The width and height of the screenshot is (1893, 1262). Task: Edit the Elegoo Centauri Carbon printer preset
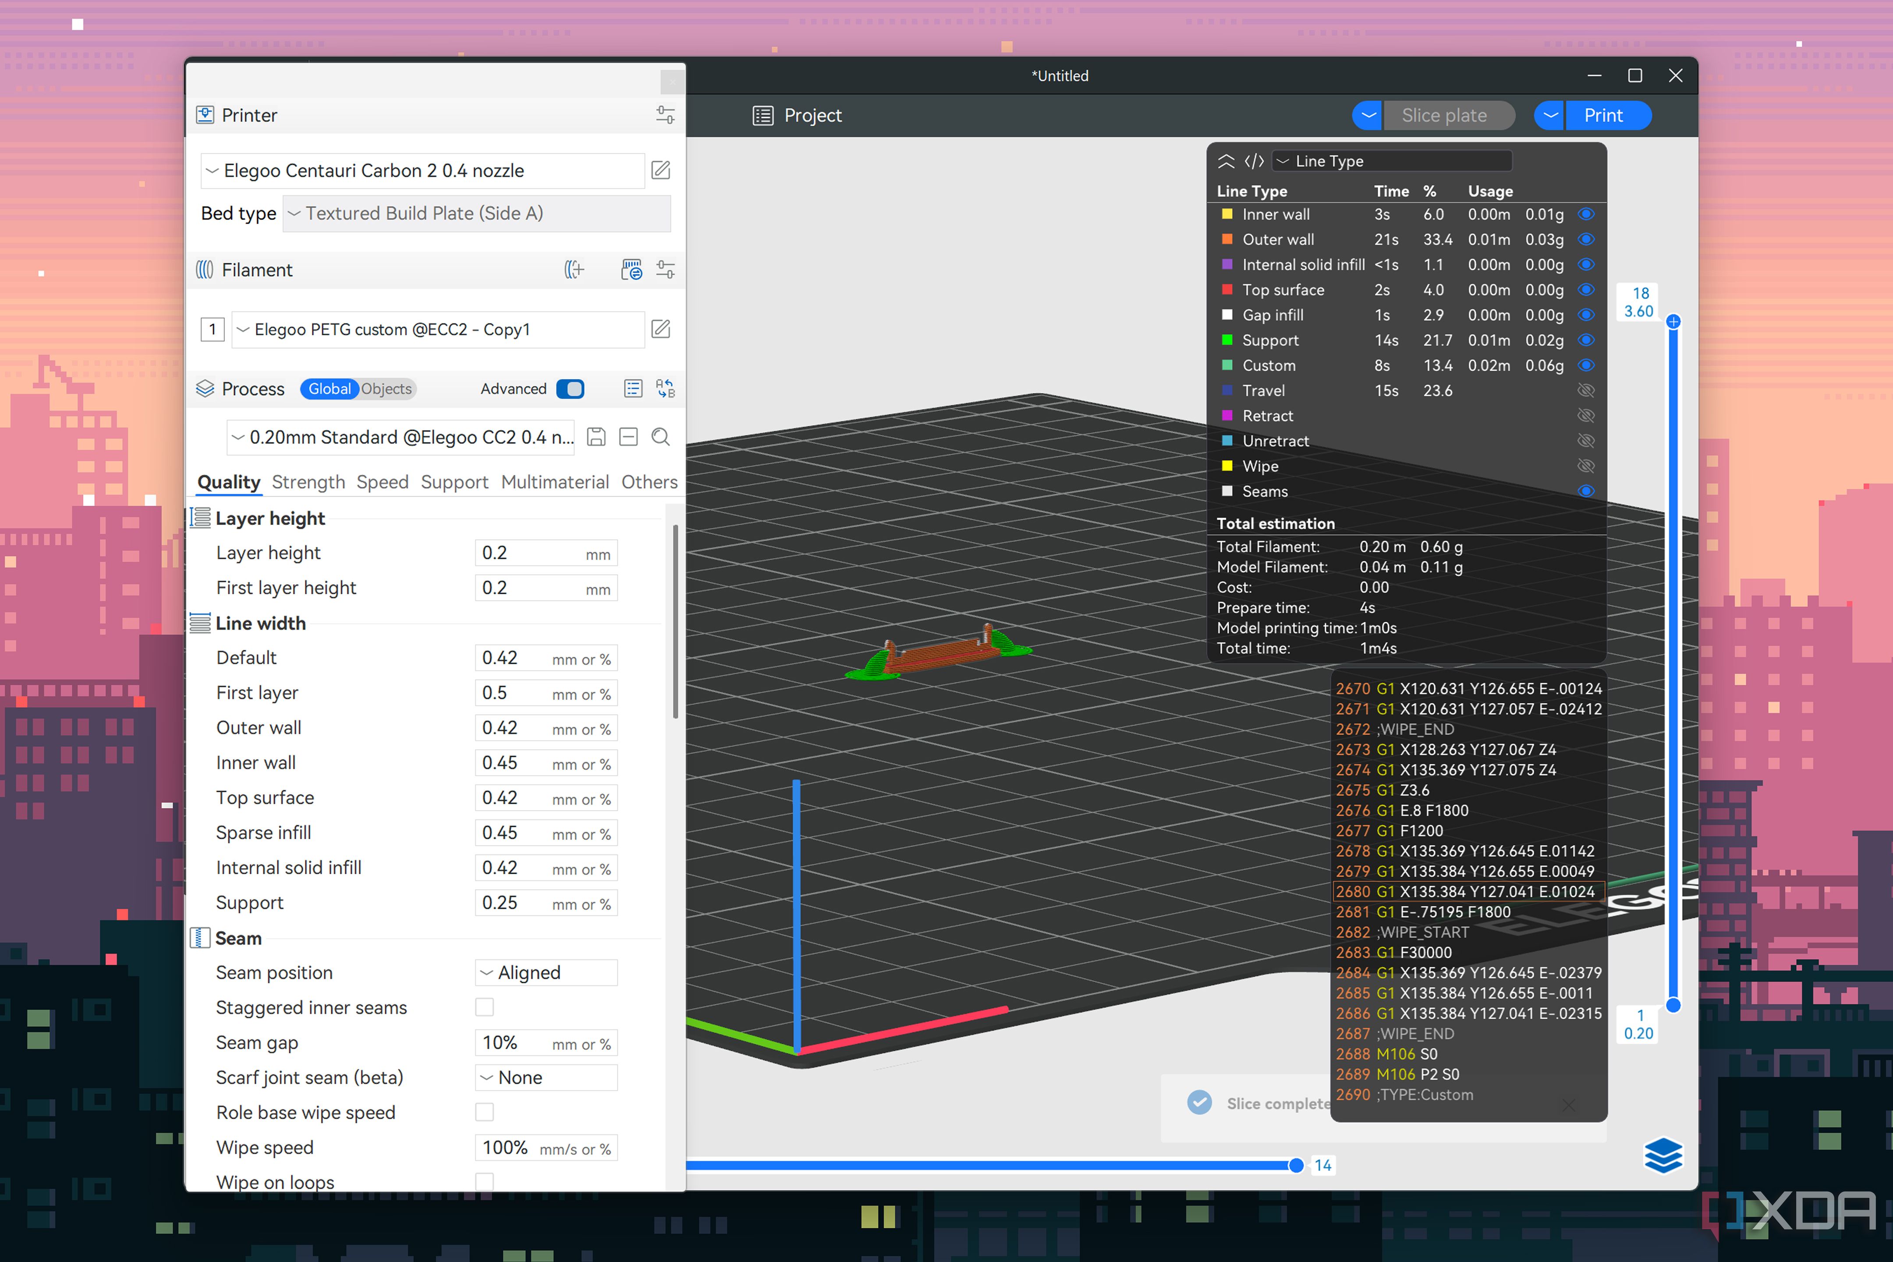pyautogui.click(x=661, y=170)
